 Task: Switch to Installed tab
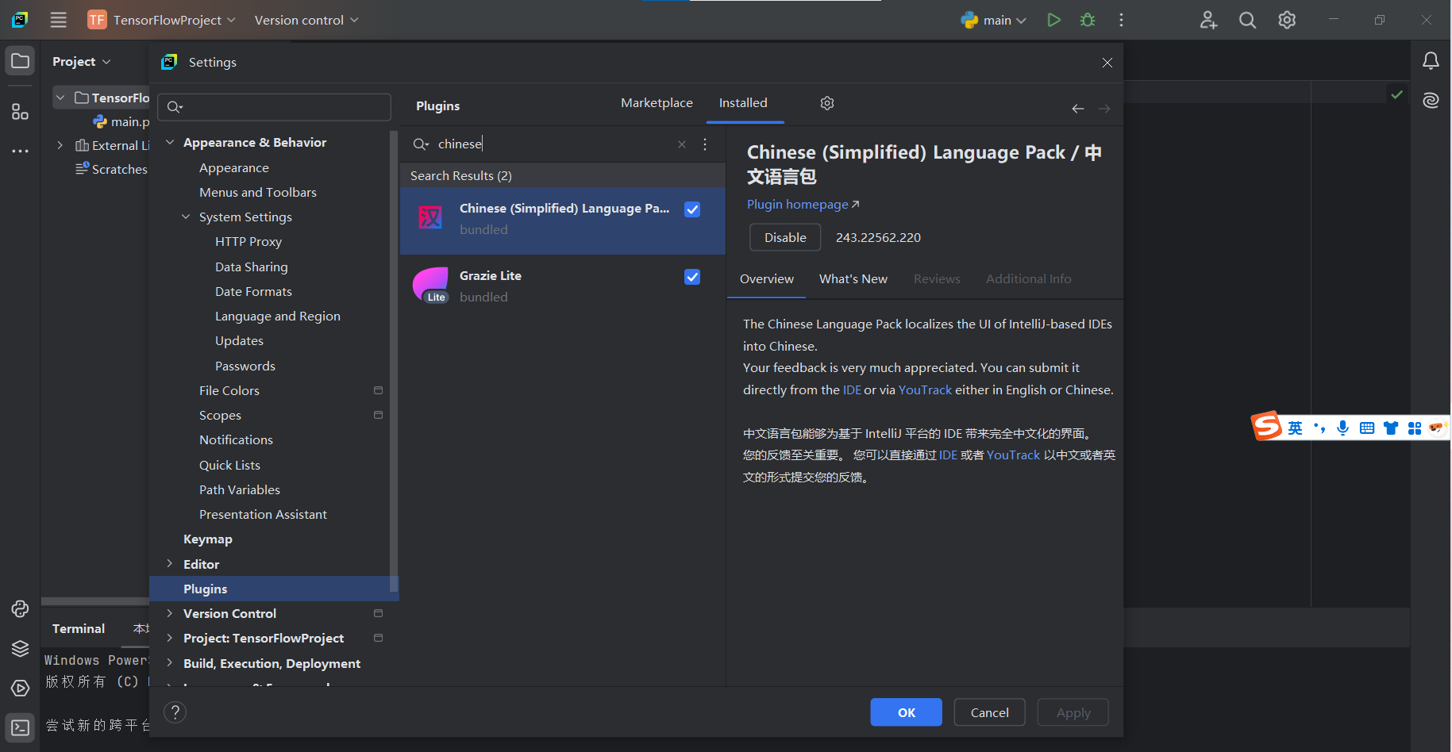[743, 103]
